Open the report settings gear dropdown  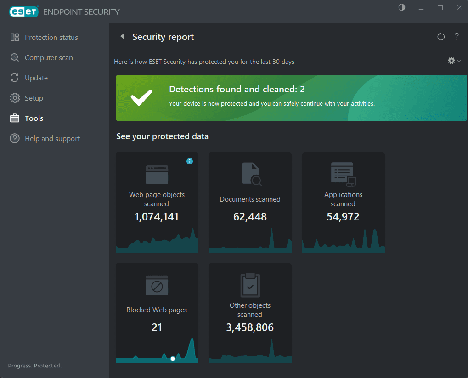click(454, 61)
